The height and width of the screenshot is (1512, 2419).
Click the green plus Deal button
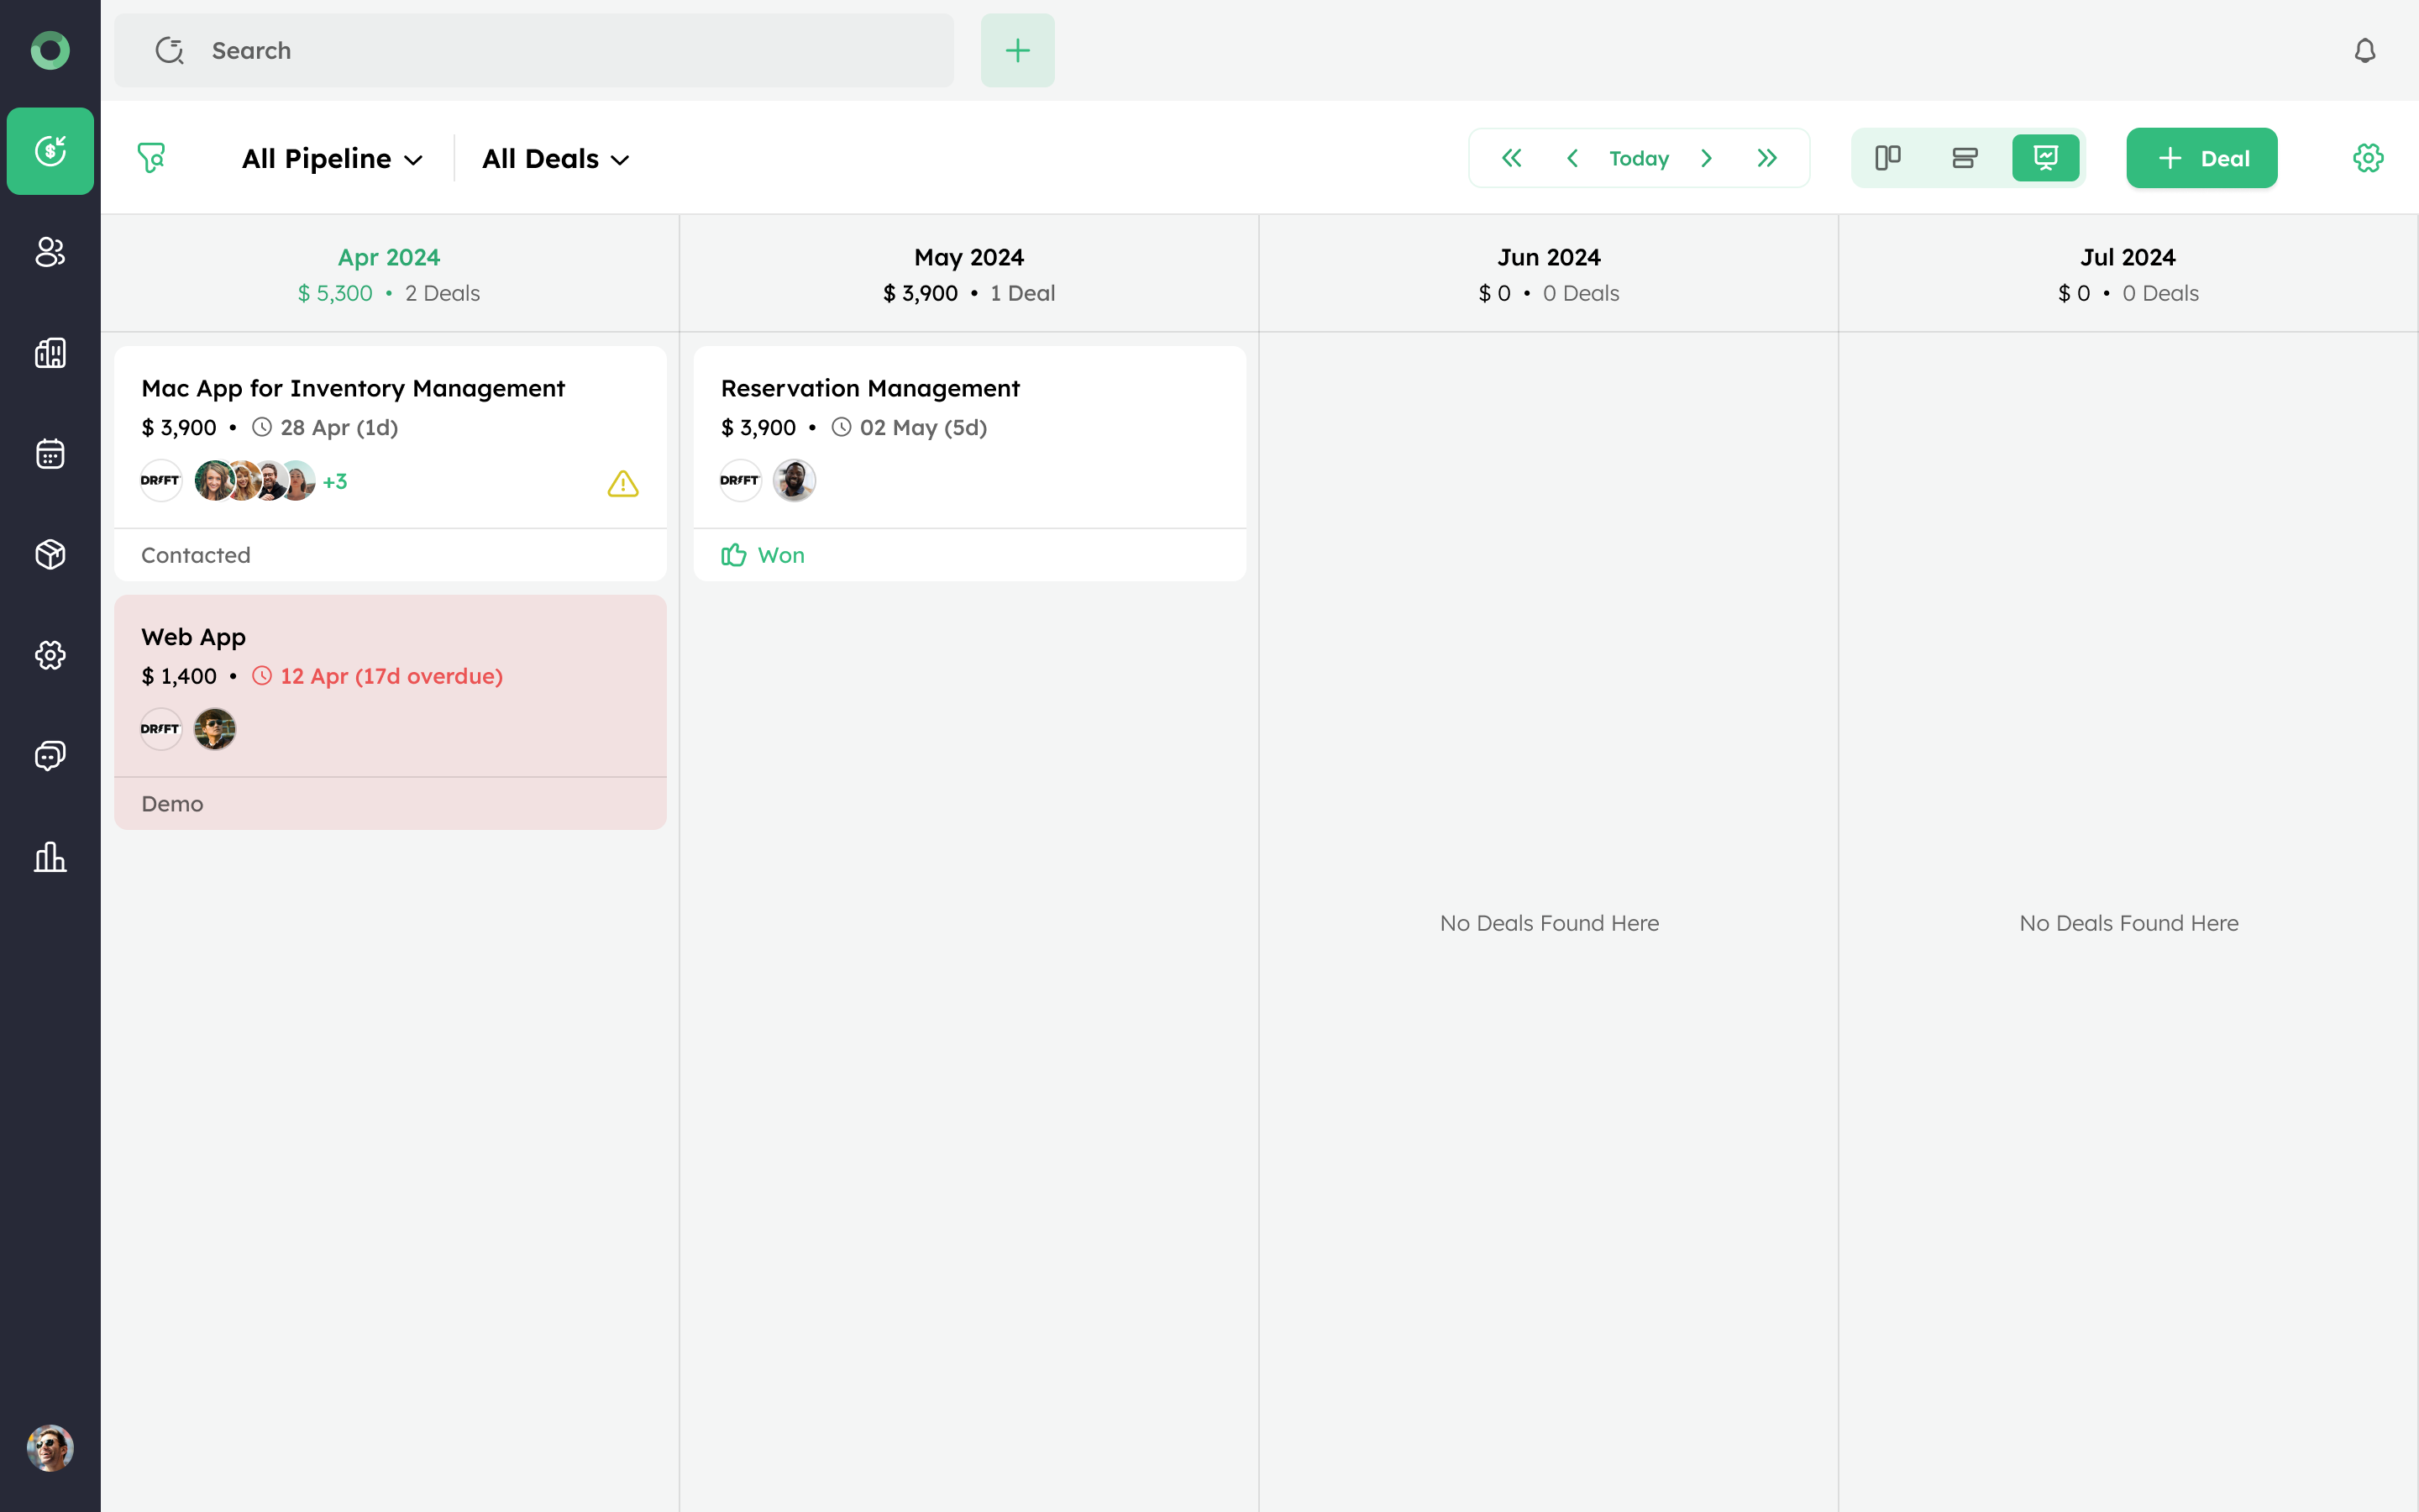pos(2201,158)
